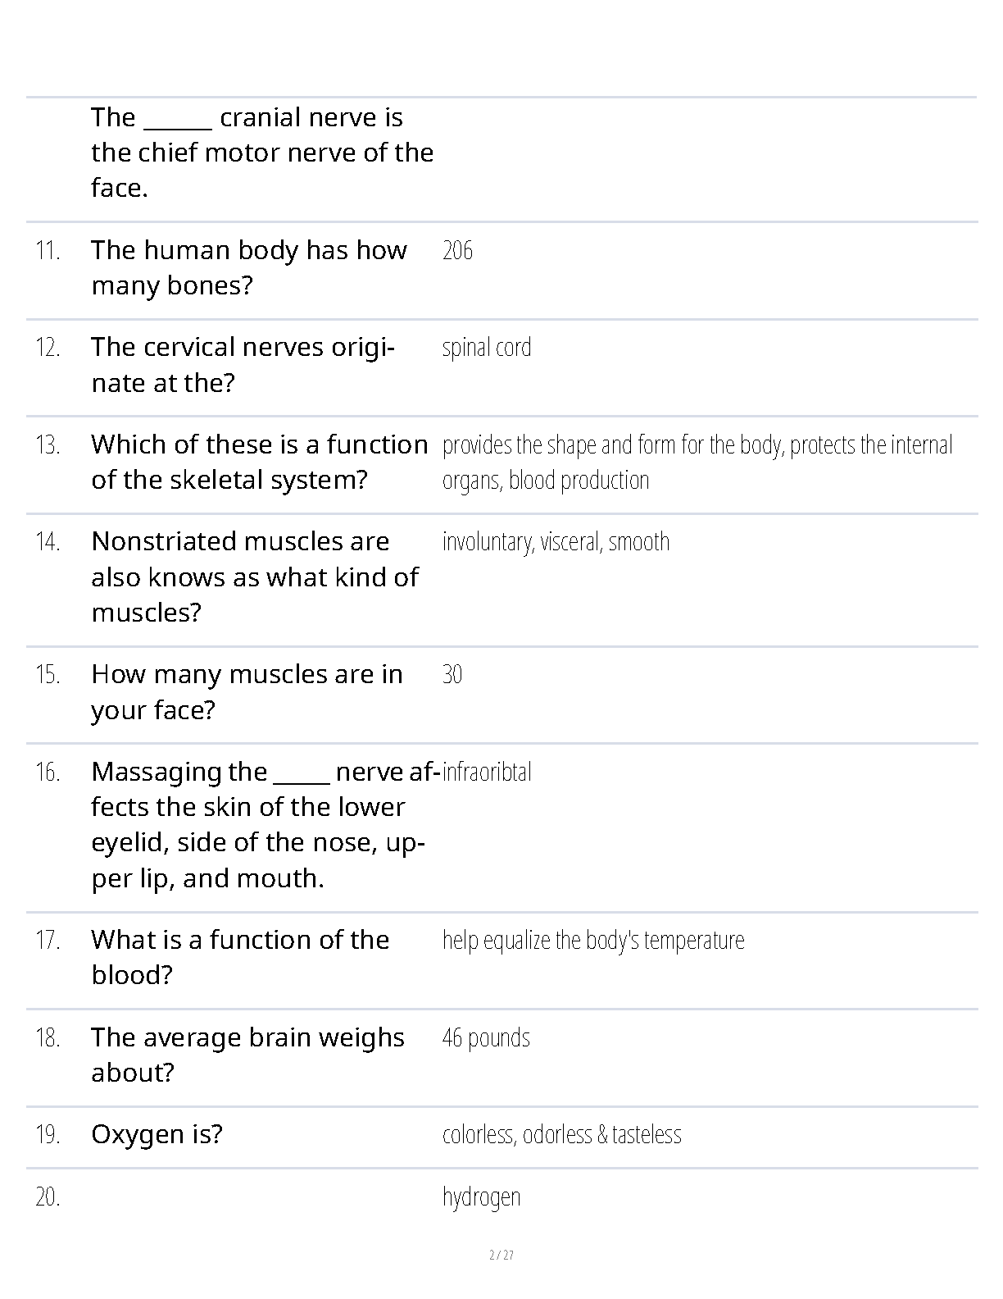Select the answer 206
Image resolution: width=1003 pixels, height=1299 pixels.
457,250
